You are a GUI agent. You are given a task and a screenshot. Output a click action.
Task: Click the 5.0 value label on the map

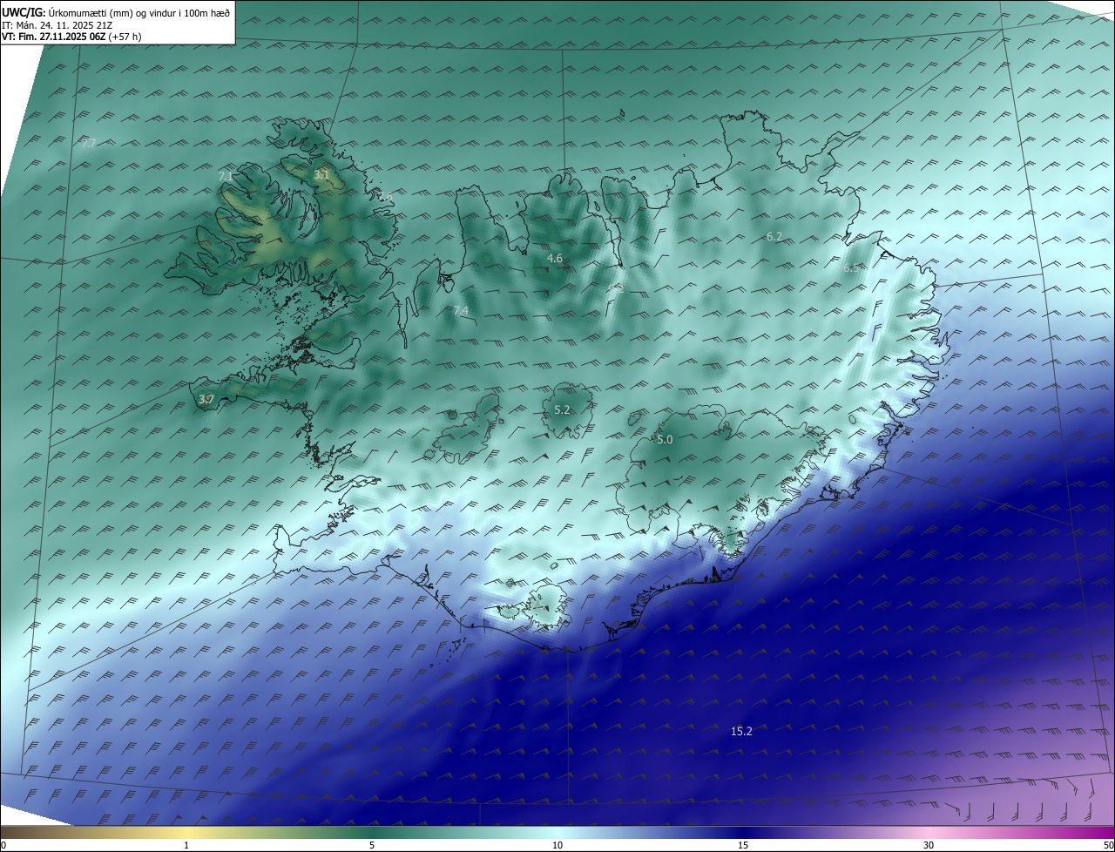coord(665,440)
